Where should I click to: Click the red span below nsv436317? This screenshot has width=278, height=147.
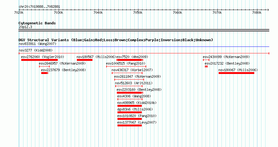(x=127, y=73)
